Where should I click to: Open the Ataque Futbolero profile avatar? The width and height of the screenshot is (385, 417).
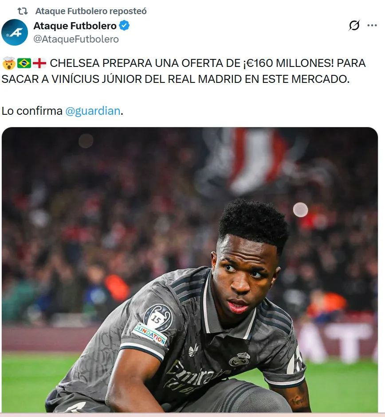click(15, 32)
